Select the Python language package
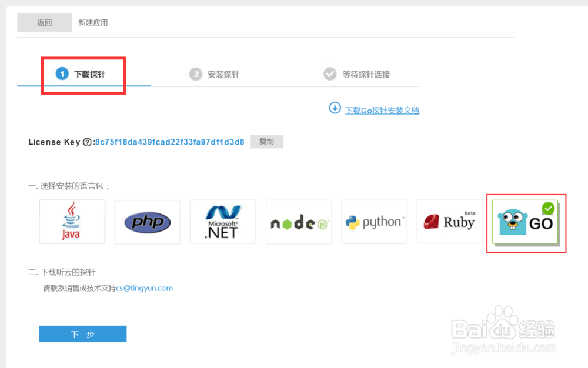 (374, 222)
